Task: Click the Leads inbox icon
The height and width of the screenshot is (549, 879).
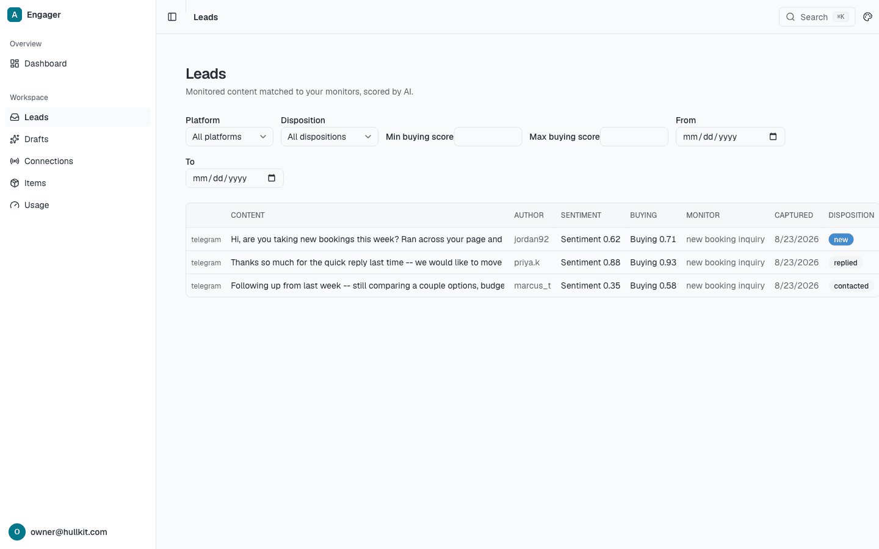Action: point(15,117)
